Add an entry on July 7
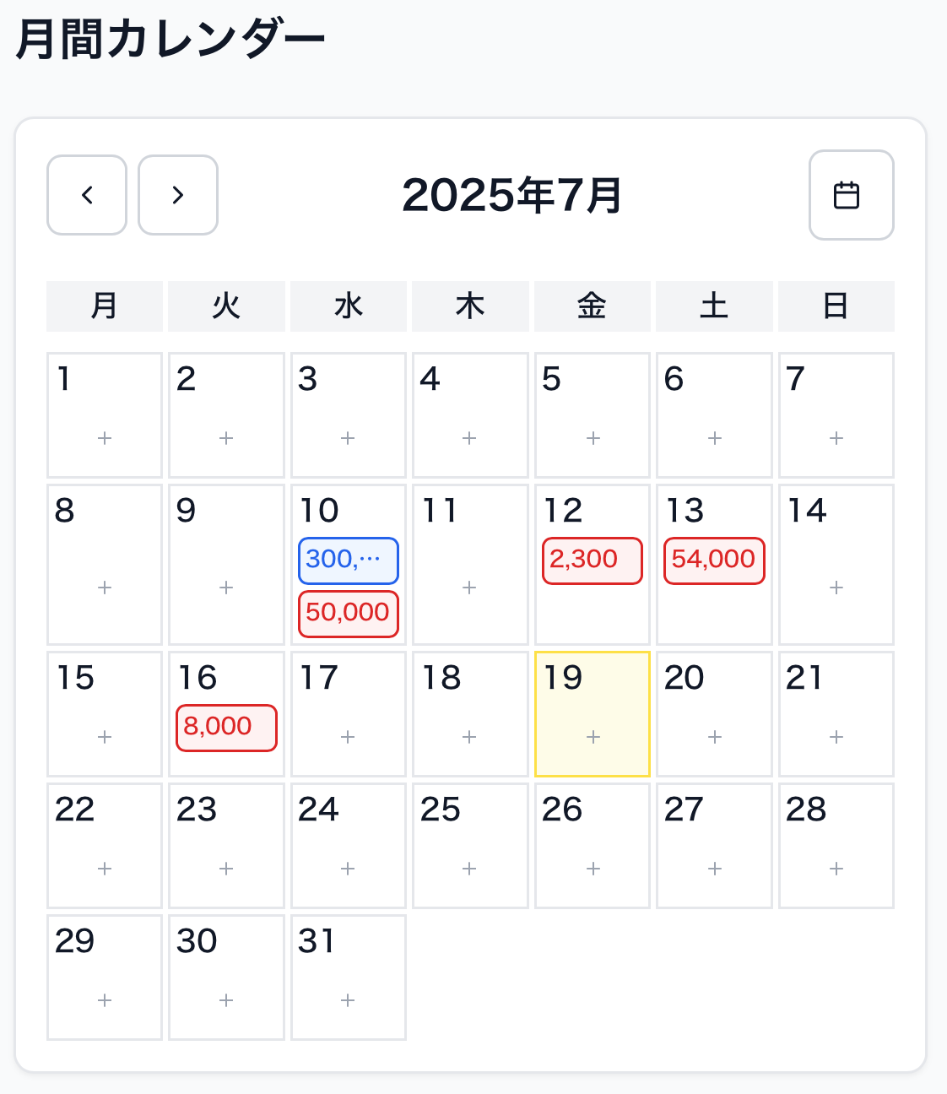 (836, 438)
